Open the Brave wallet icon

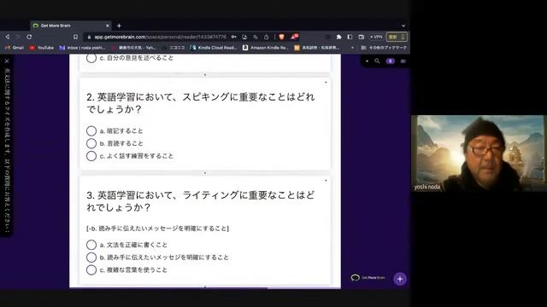pyautogui.click(x=361, y=37)
